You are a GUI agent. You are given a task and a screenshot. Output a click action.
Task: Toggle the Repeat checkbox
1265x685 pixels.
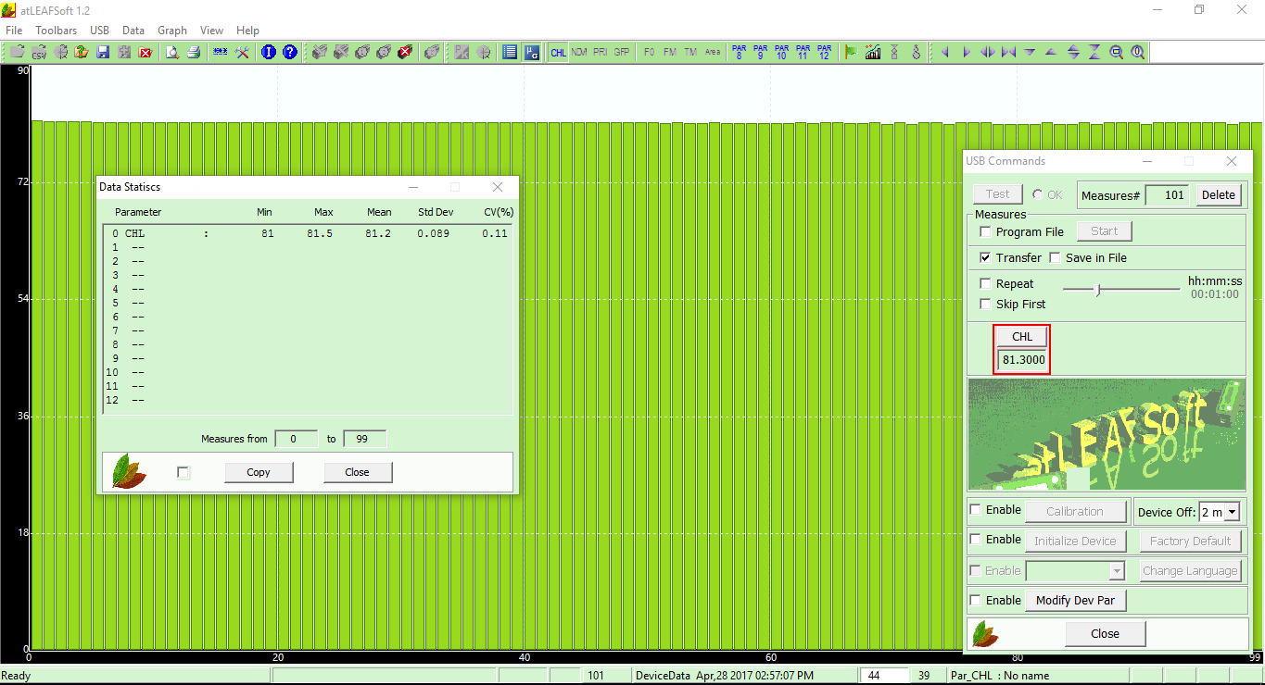[986, 284]
